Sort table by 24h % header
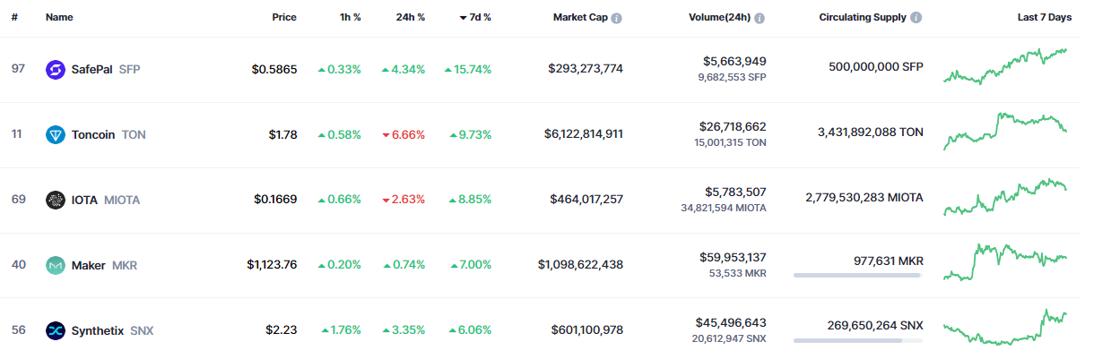This screenshot has width=1120, height=359. pyautogui.click(x=410, y=17)
